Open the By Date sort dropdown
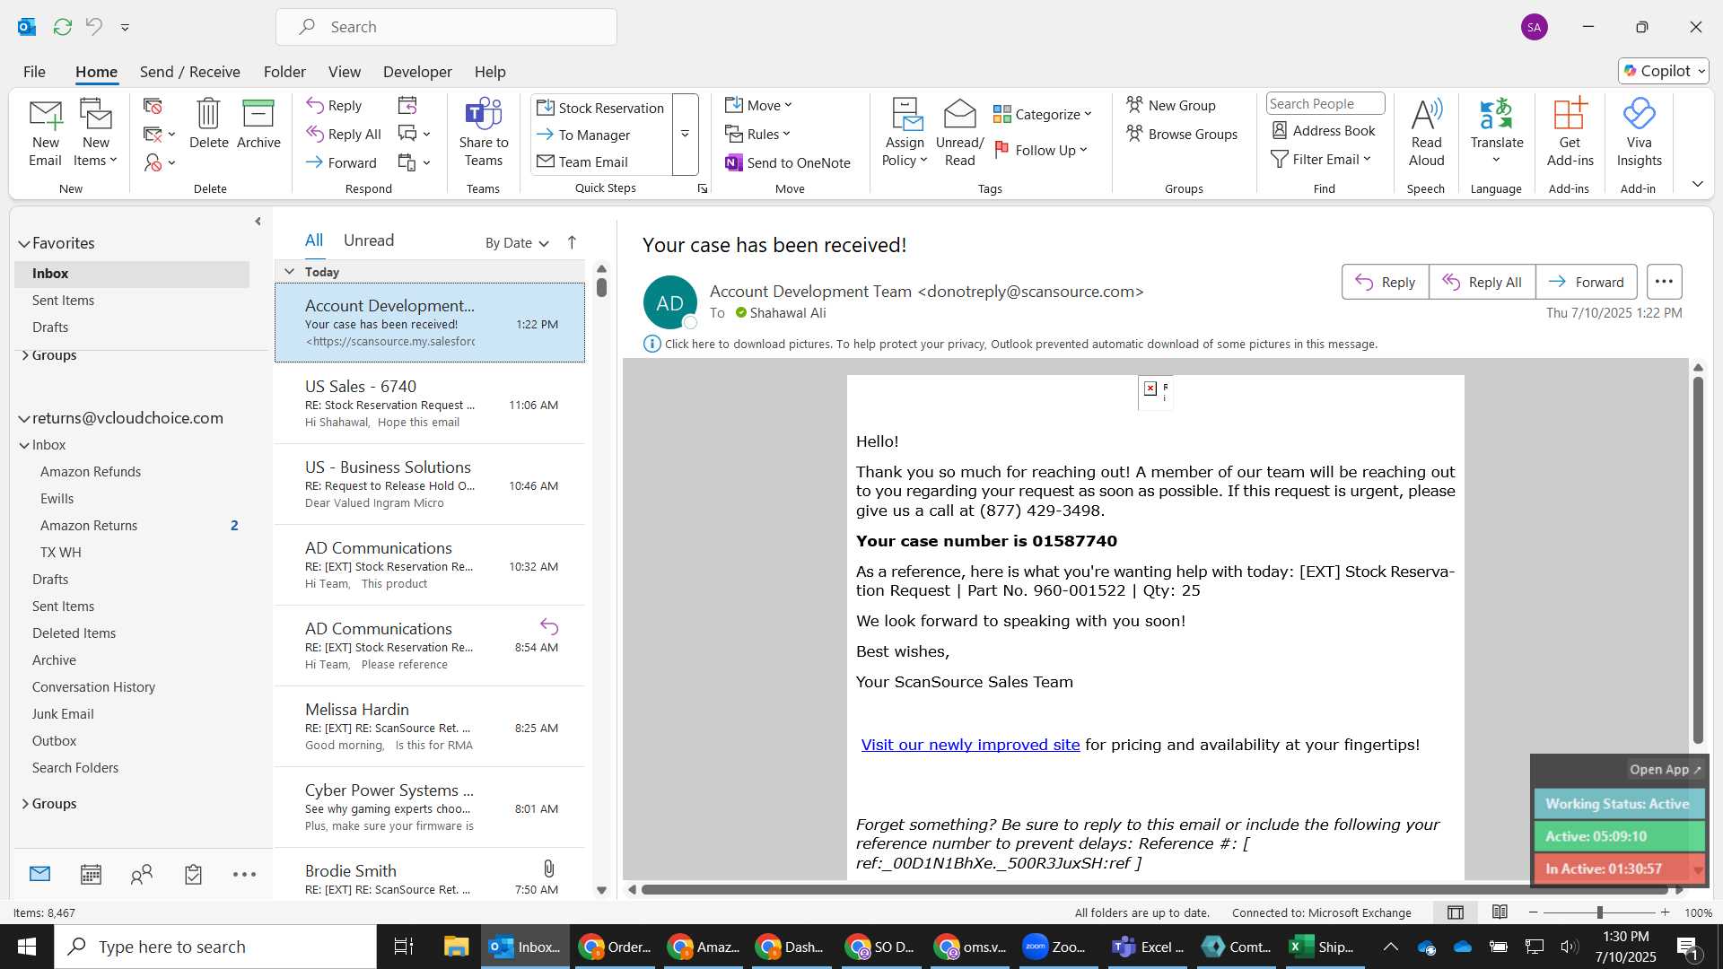Screen dimensions: 1723x969 pos(517,243)
